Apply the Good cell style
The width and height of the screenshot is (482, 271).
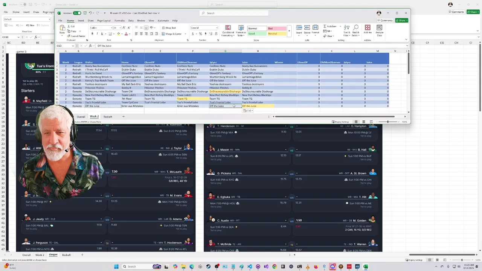pos(257,33)
